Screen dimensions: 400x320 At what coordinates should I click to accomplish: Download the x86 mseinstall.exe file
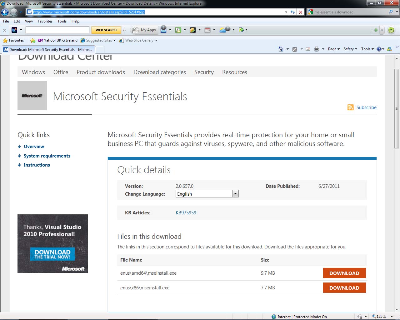(344, 288)
